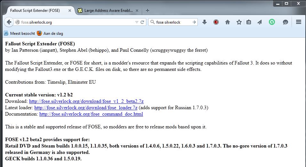Viewport: 306px width, 167px height.
Task: Minimize the browser window
Action: click(278, 4)
